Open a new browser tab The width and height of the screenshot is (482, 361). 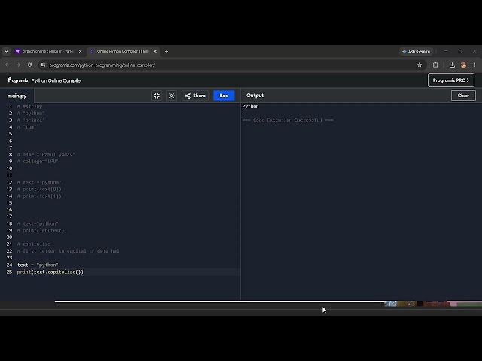tap(166, 52)
